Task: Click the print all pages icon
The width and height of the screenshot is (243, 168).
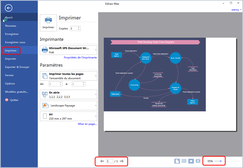Action: click(x=45, y=76)
